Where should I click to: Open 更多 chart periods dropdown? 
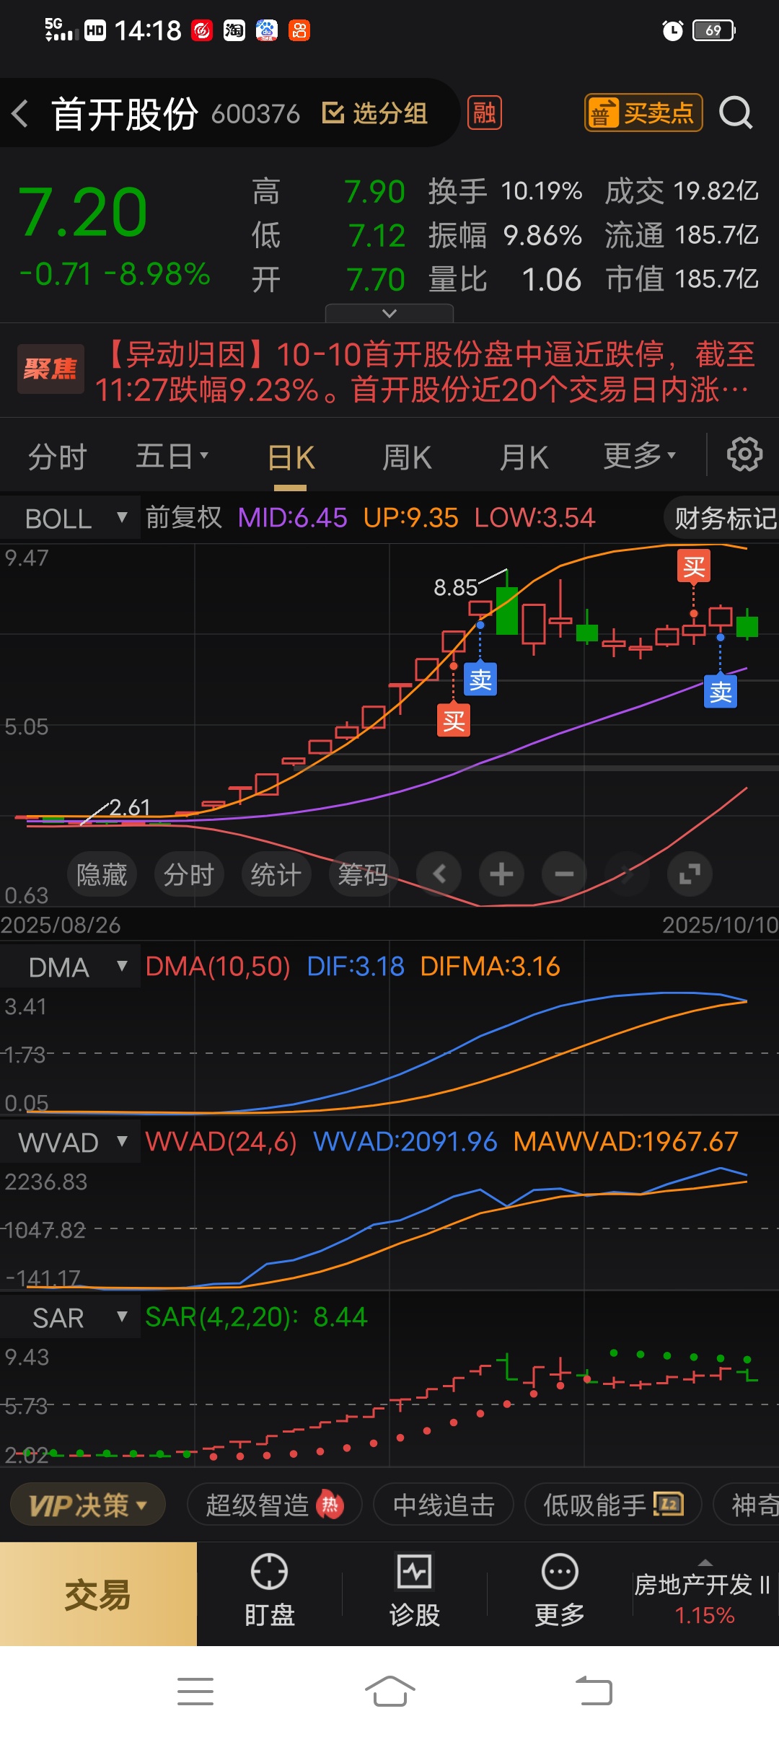[x=639, y=456]
